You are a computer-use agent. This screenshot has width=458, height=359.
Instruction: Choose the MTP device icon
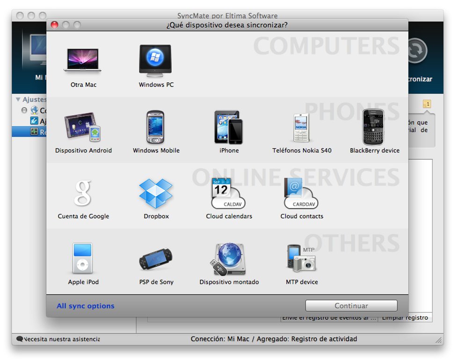tap(301, 258)
